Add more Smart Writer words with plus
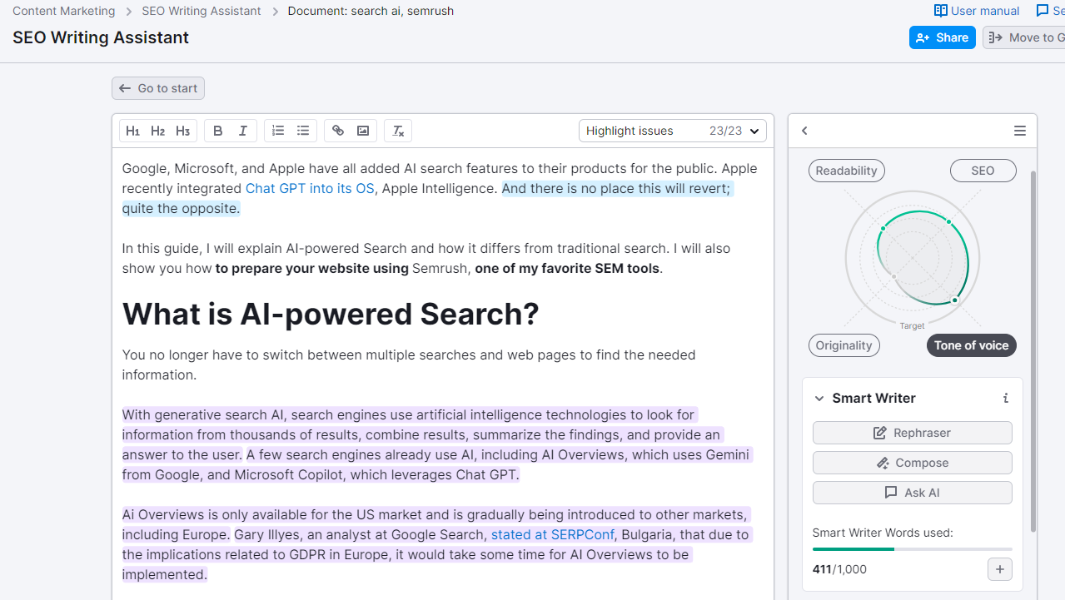 click(1000, 569)
